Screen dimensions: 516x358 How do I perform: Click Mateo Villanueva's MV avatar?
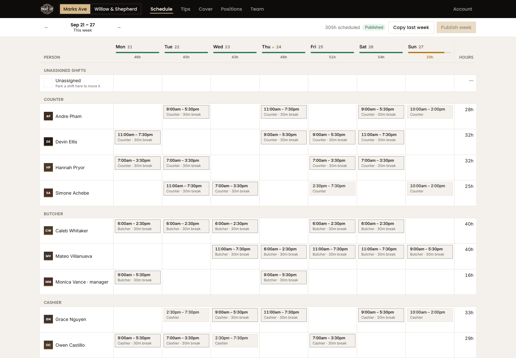point(48,256)
